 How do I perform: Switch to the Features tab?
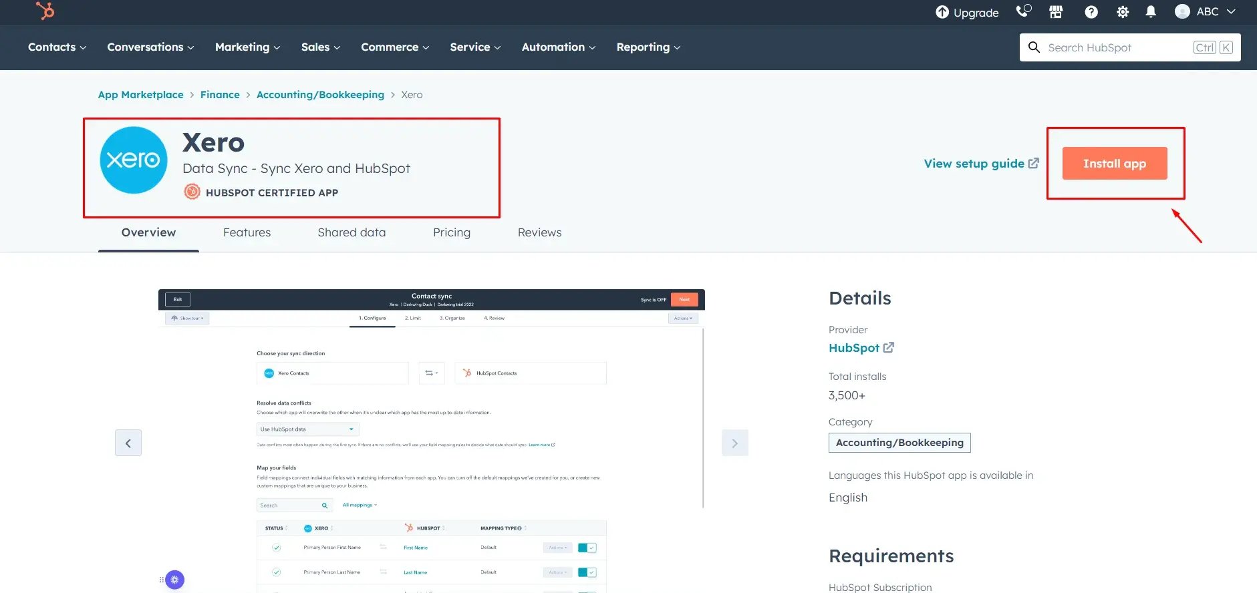(x=247, y=232)
